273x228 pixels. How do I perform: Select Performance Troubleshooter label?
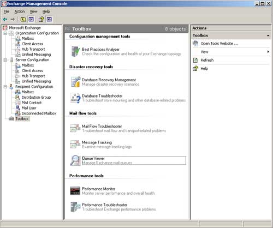coord(105,205)
